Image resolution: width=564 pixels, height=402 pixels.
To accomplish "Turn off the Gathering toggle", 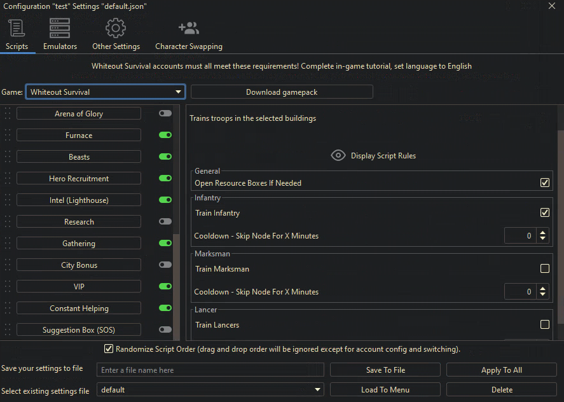I will pyautogui.click(x=165, y=243).
